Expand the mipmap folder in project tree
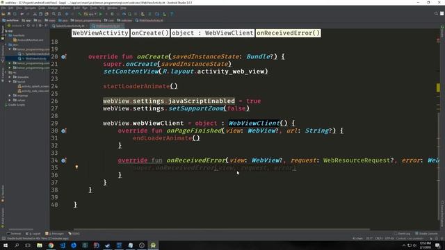This screenshot has height=250, width=445. coord(10,96)
